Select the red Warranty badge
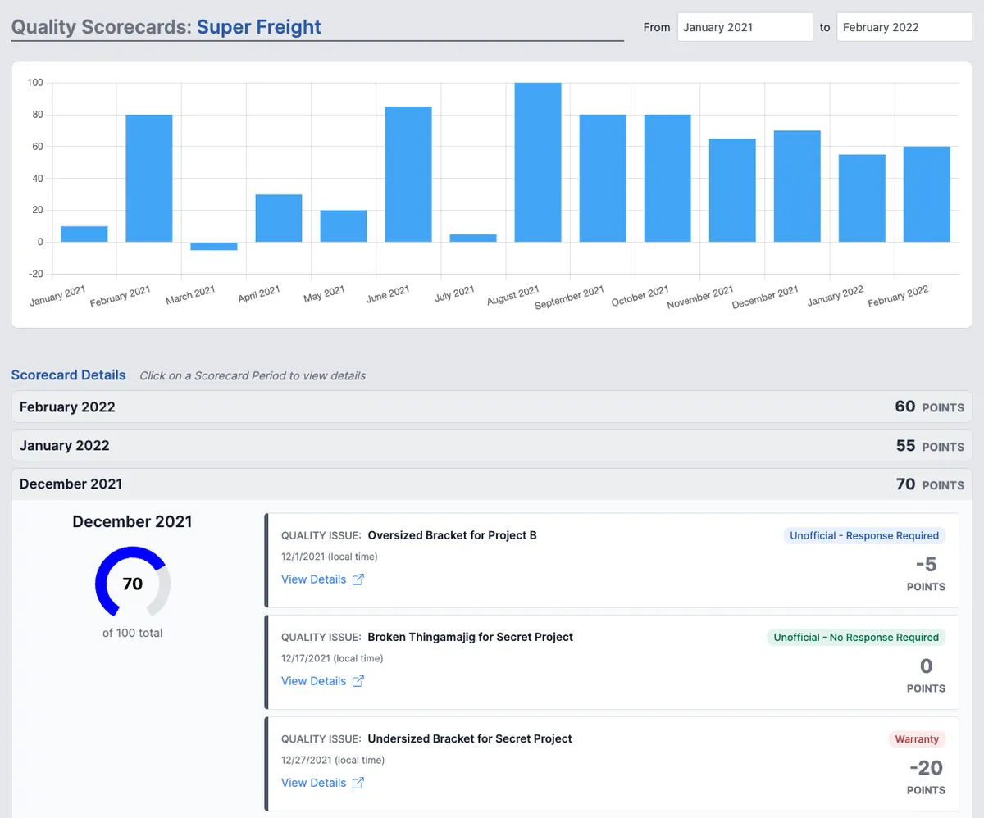Screen dimensions: 984x818 coord(917,738)
